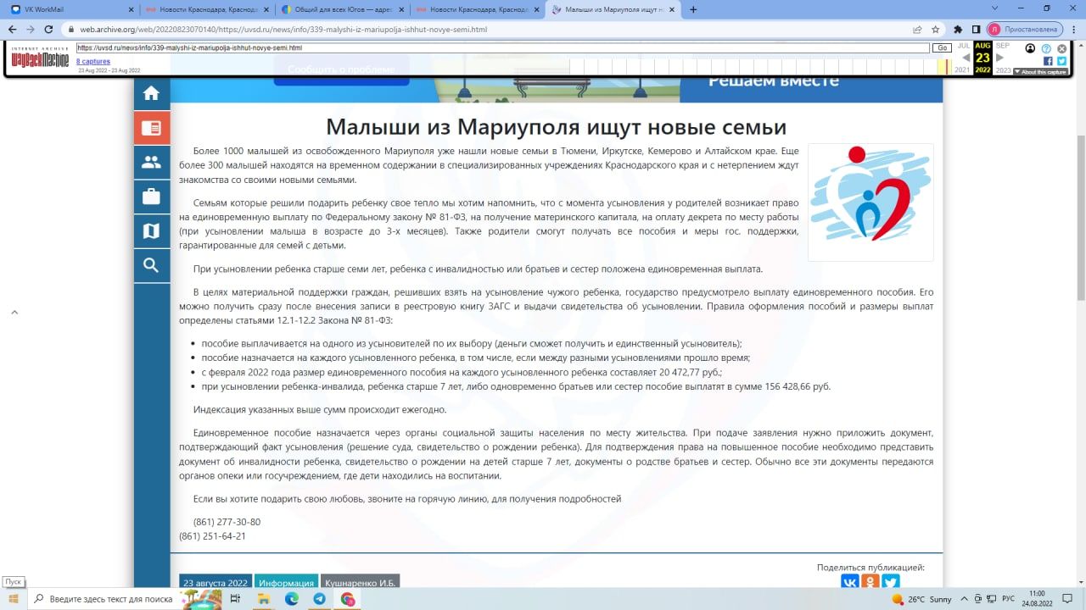1086x610 pixels.
Task: Click the home icon in the sidebar
Action: tap(151, 93)
